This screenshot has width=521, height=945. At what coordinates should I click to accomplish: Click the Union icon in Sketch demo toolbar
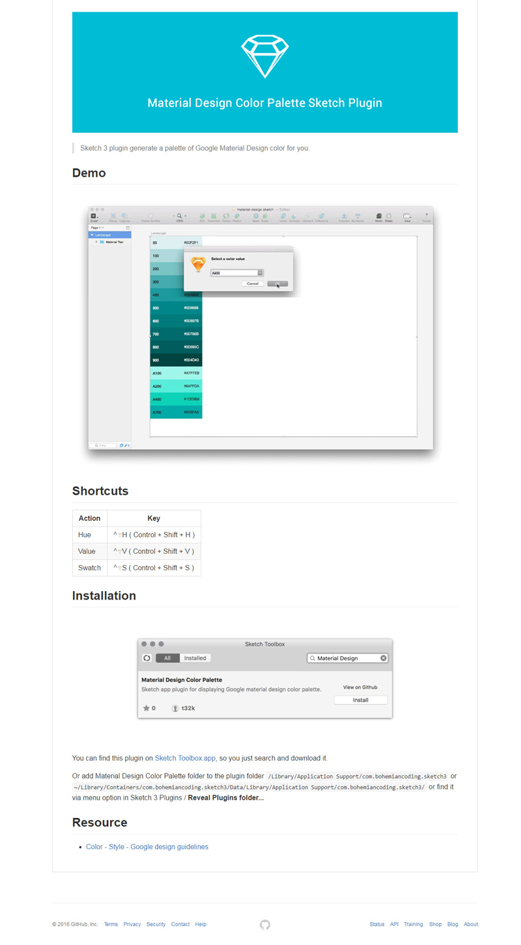283,217
